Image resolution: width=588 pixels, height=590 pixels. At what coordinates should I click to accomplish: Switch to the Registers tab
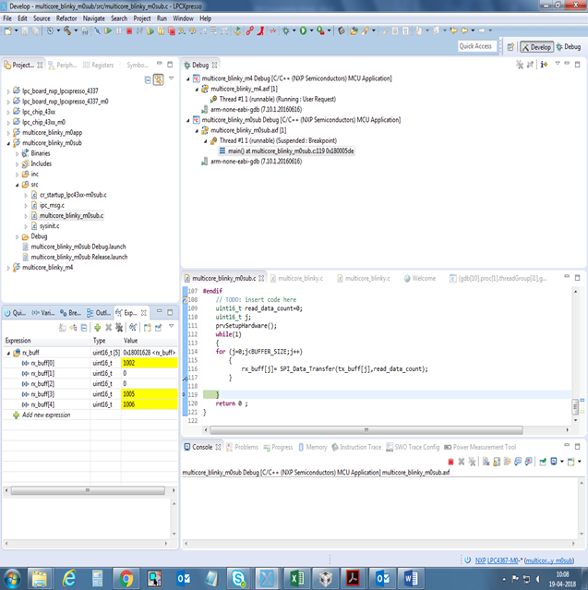98,66
